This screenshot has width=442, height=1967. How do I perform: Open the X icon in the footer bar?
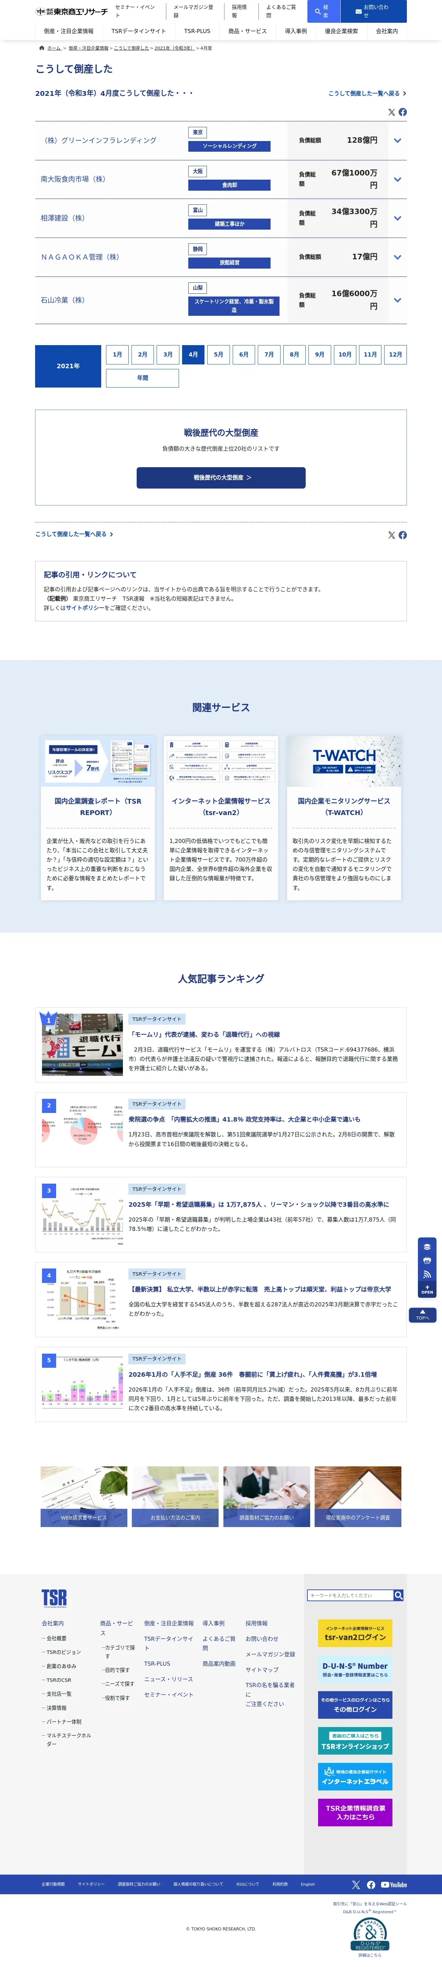(x=356, y=1885)
